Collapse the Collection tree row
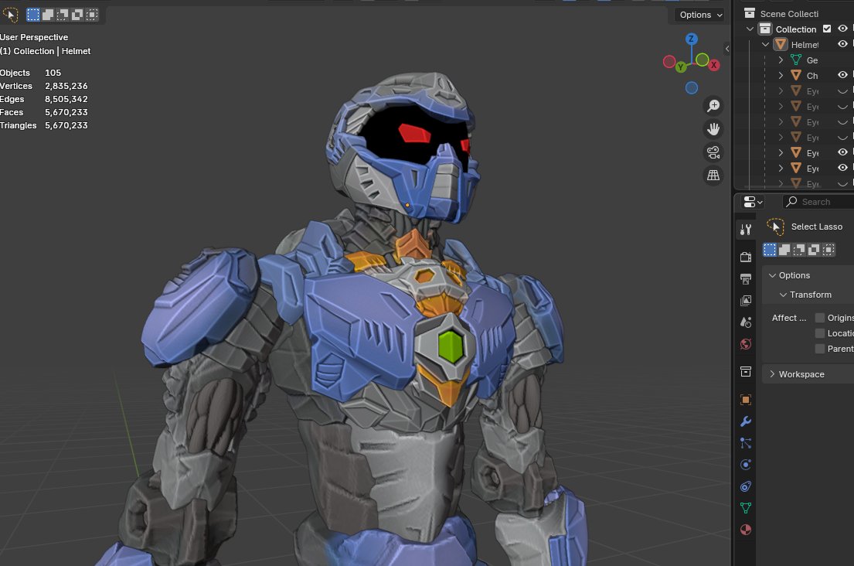854x566 pixels. (x=750, y=29)
